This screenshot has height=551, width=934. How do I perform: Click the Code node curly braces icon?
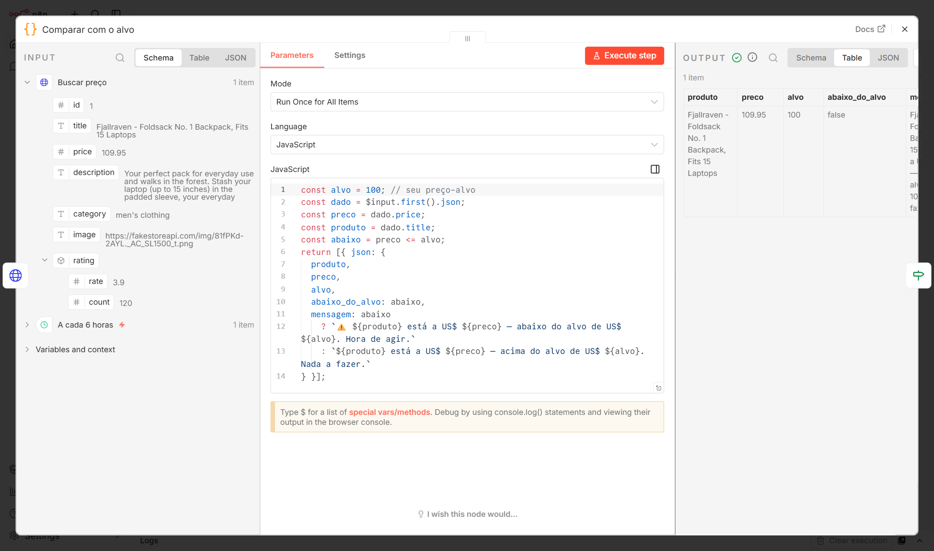tap(31, 29)
